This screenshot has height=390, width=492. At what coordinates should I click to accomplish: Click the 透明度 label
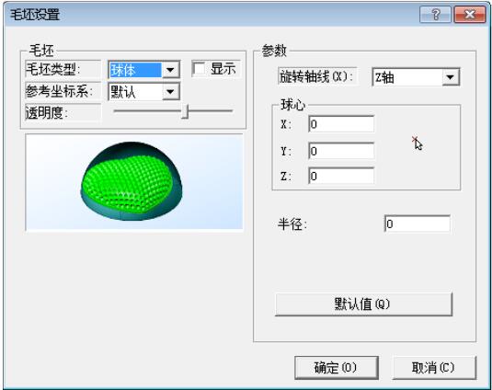tap(46, 112)
